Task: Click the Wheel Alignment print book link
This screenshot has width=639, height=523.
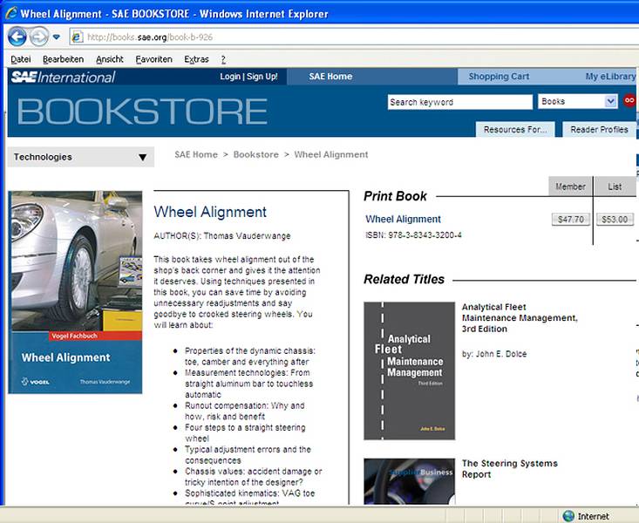Action: 403,219
